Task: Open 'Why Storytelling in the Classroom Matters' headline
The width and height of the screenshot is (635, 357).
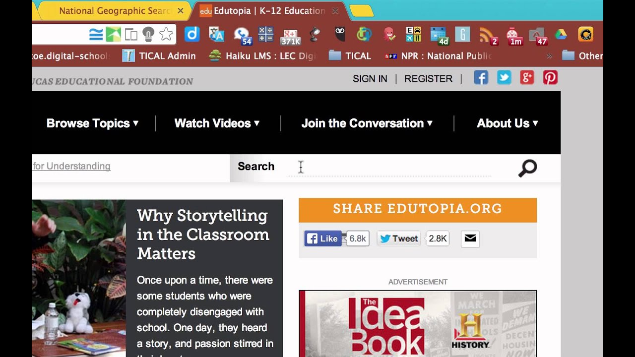Action: pos(203,235)
